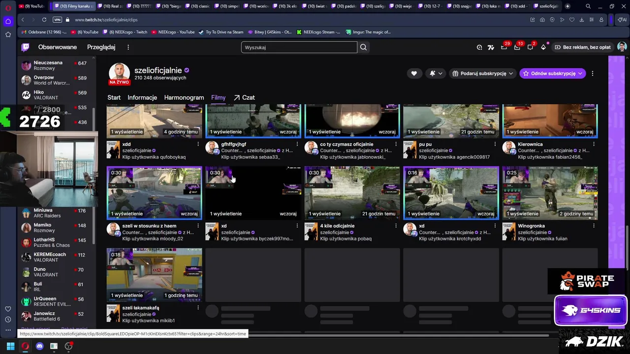Viewport: 630px width, 354px height.
Task: Open the Bits diamond icon
Action: (x=543, y=47)
